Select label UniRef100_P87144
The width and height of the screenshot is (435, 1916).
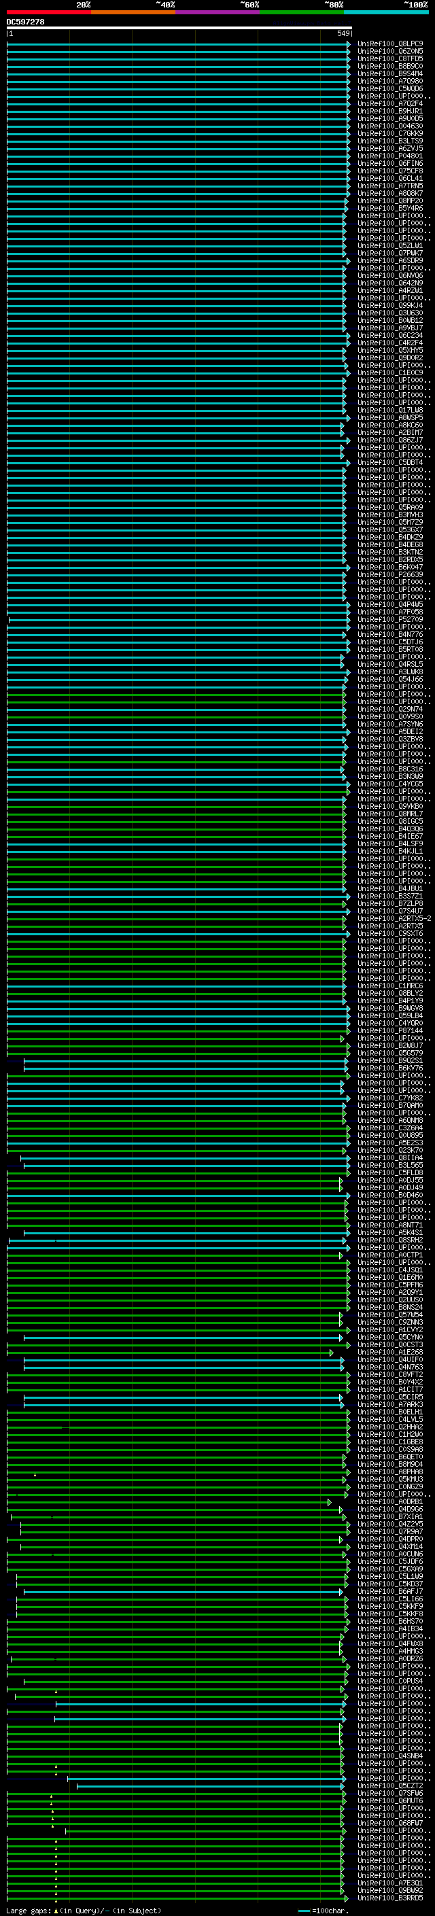[x=389, y=1030]
